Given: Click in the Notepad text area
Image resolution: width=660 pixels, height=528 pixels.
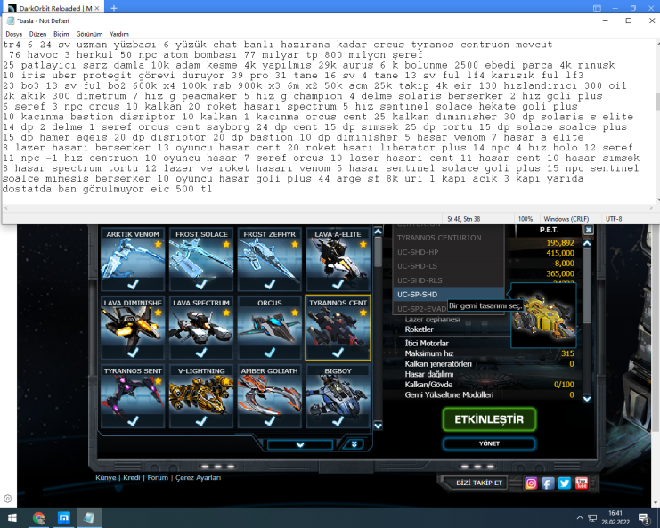Looking at the screenshot, I should click(x=329, y=122).
